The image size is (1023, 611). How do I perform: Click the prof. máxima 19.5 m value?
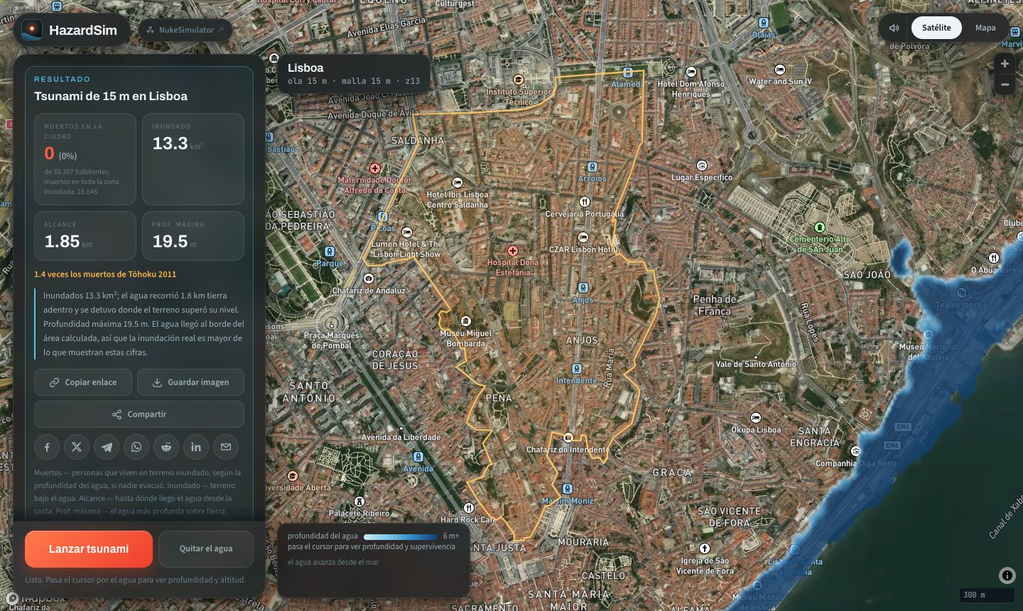tap(174, 242)
